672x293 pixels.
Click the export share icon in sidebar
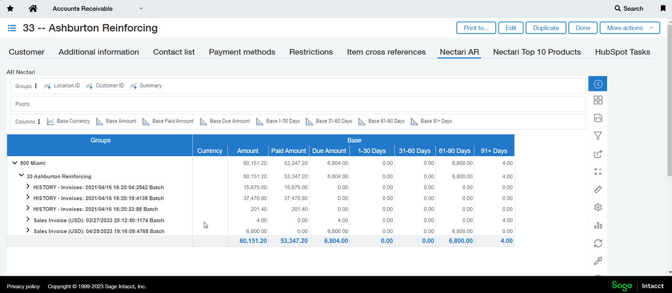[x=598, y=154]
